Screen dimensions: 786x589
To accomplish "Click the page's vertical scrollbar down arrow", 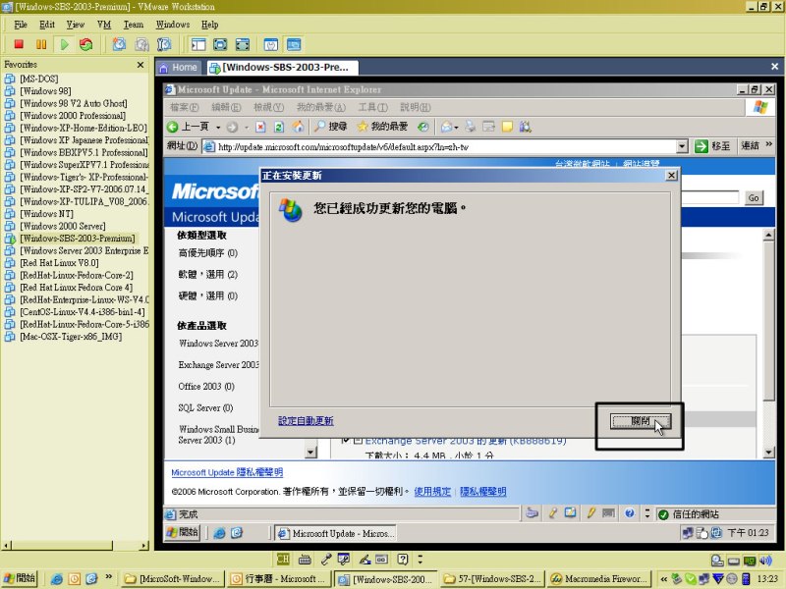I will [x=768, y=453].
